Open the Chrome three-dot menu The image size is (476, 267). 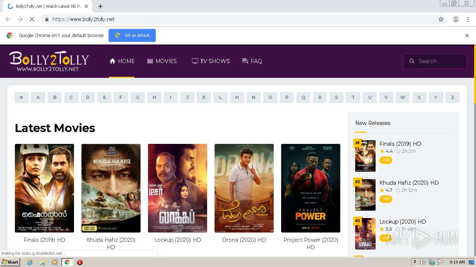click(468, 19)
